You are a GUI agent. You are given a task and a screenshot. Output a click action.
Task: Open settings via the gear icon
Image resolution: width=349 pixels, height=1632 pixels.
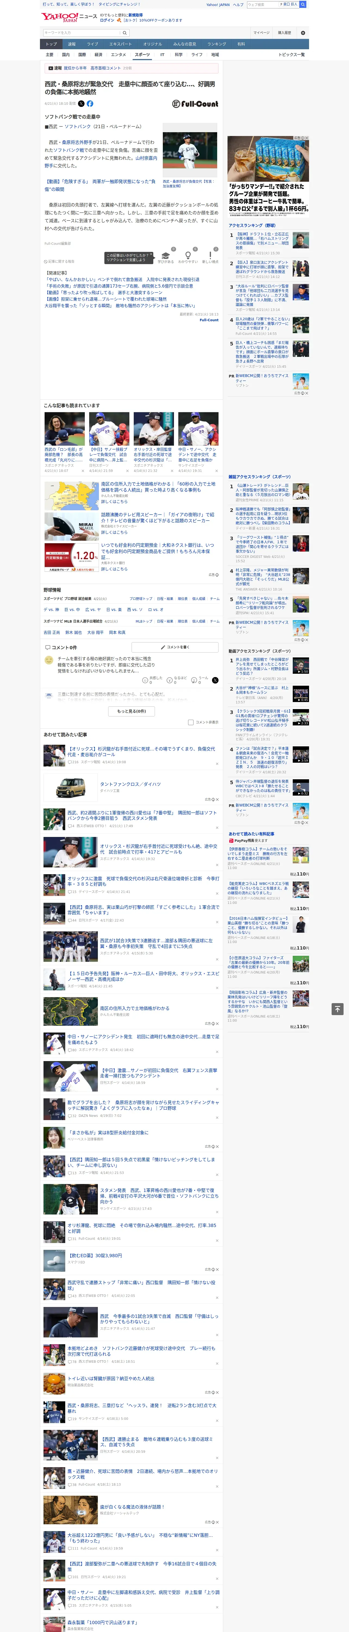[303, 33]
